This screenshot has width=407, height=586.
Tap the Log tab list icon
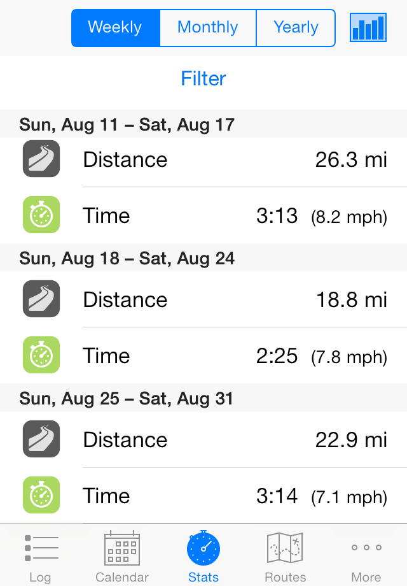(x=41, y=548)
